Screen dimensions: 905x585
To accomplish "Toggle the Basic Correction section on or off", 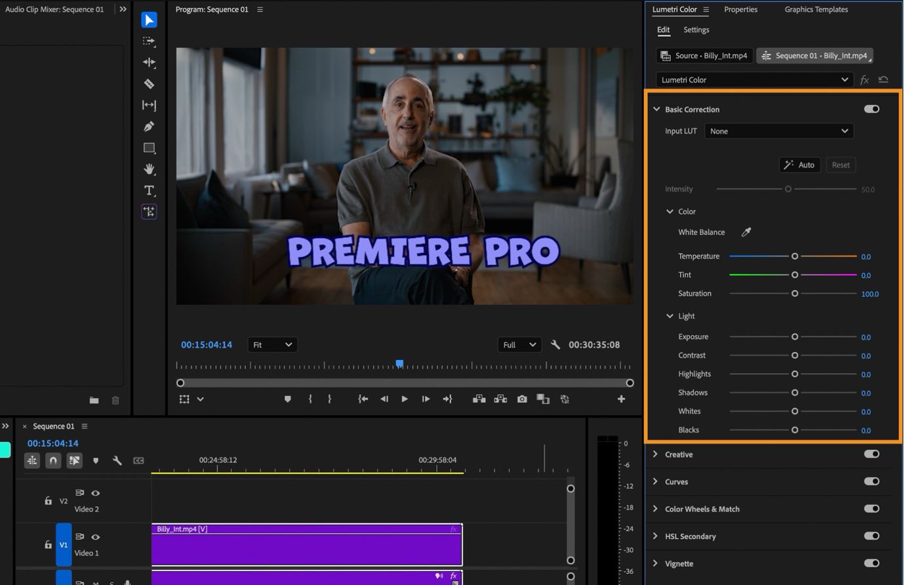I will tap(872, 109).
